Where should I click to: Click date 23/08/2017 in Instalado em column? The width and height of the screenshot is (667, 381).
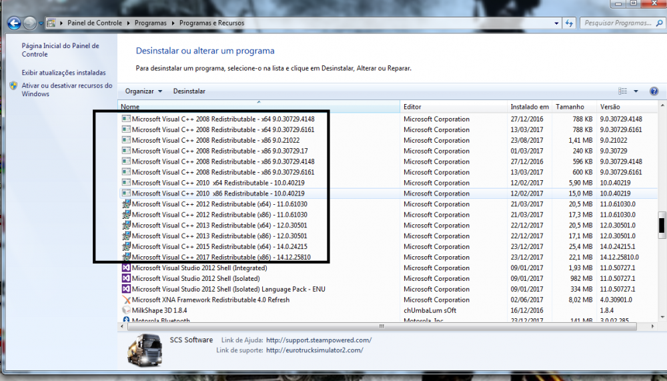coord(527,141)
